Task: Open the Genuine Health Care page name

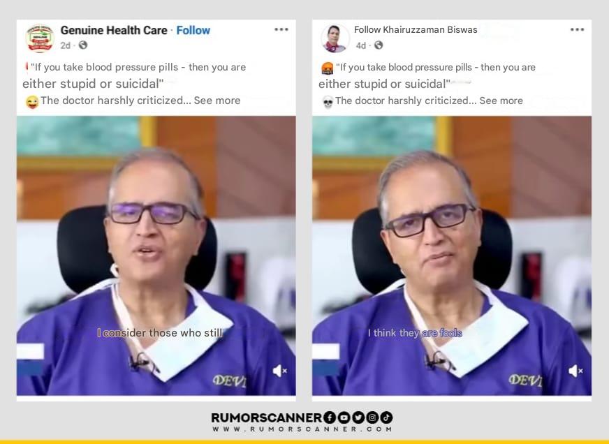Action: coord(114,30)
